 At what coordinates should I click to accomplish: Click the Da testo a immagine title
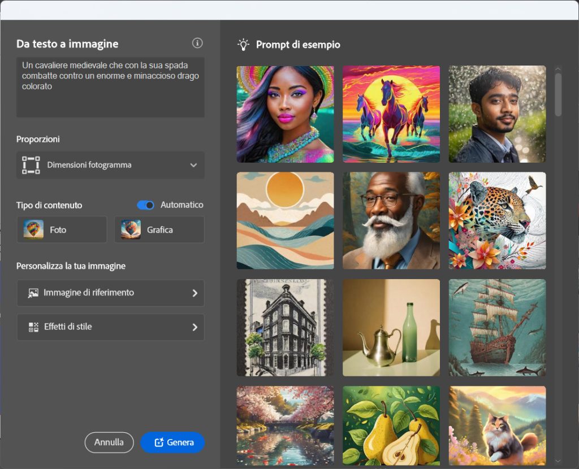point(67,44)
